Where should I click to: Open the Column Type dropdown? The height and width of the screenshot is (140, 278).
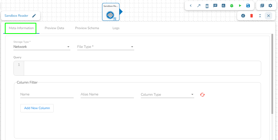(167, 95)
